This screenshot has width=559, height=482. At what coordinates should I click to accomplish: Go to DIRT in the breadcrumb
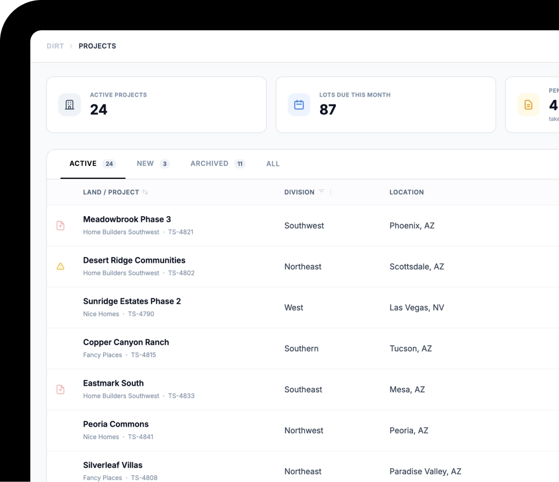(55, 46)
